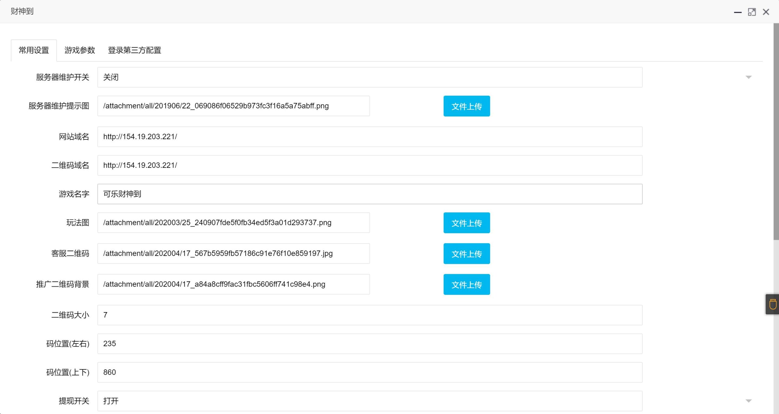Upload the 推广二维码背景 file
779x414 pixels.
click(466, 285)
